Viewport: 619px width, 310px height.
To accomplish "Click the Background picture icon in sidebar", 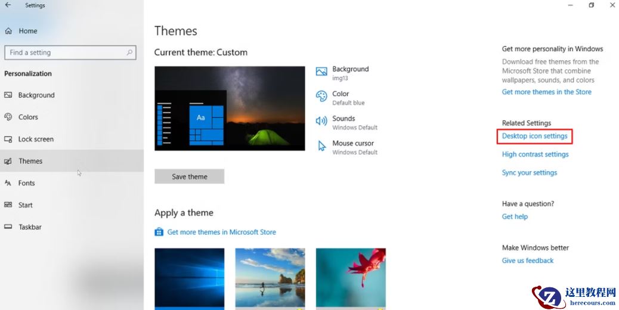I will click(8, 95).
